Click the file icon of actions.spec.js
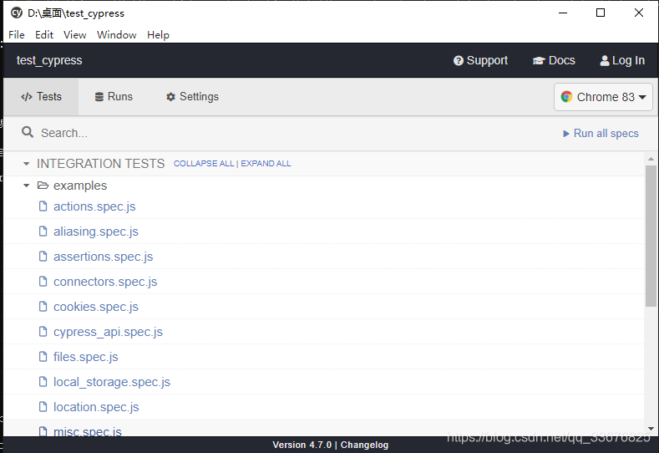 pyautogui.click(x=43, y=206)
